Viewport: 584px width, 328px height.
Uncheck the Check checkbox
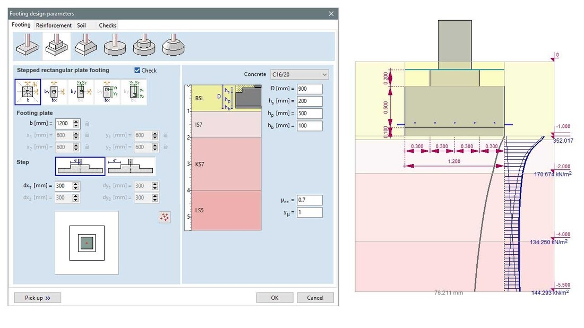[138, 71]
